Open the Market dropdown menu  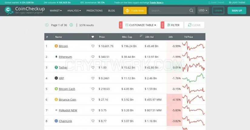pyautogui.click(x=56, y=11)
